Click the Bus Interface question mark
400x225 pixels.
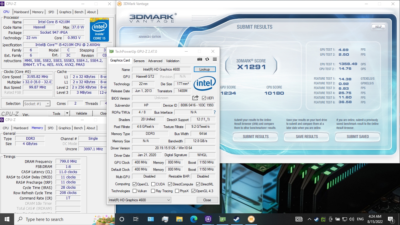pyautogui.click(x=215, y=112)
